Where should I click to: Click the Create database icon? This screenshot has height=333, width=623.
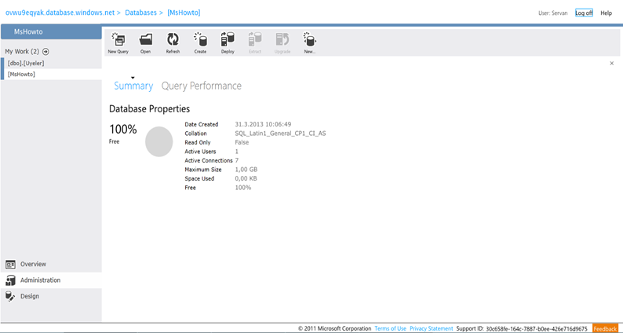200,40
